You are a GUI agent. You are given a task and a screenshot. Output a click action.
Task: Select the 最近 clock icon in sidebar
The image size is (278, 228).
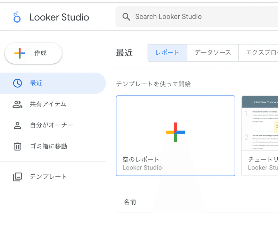[17, 83]
